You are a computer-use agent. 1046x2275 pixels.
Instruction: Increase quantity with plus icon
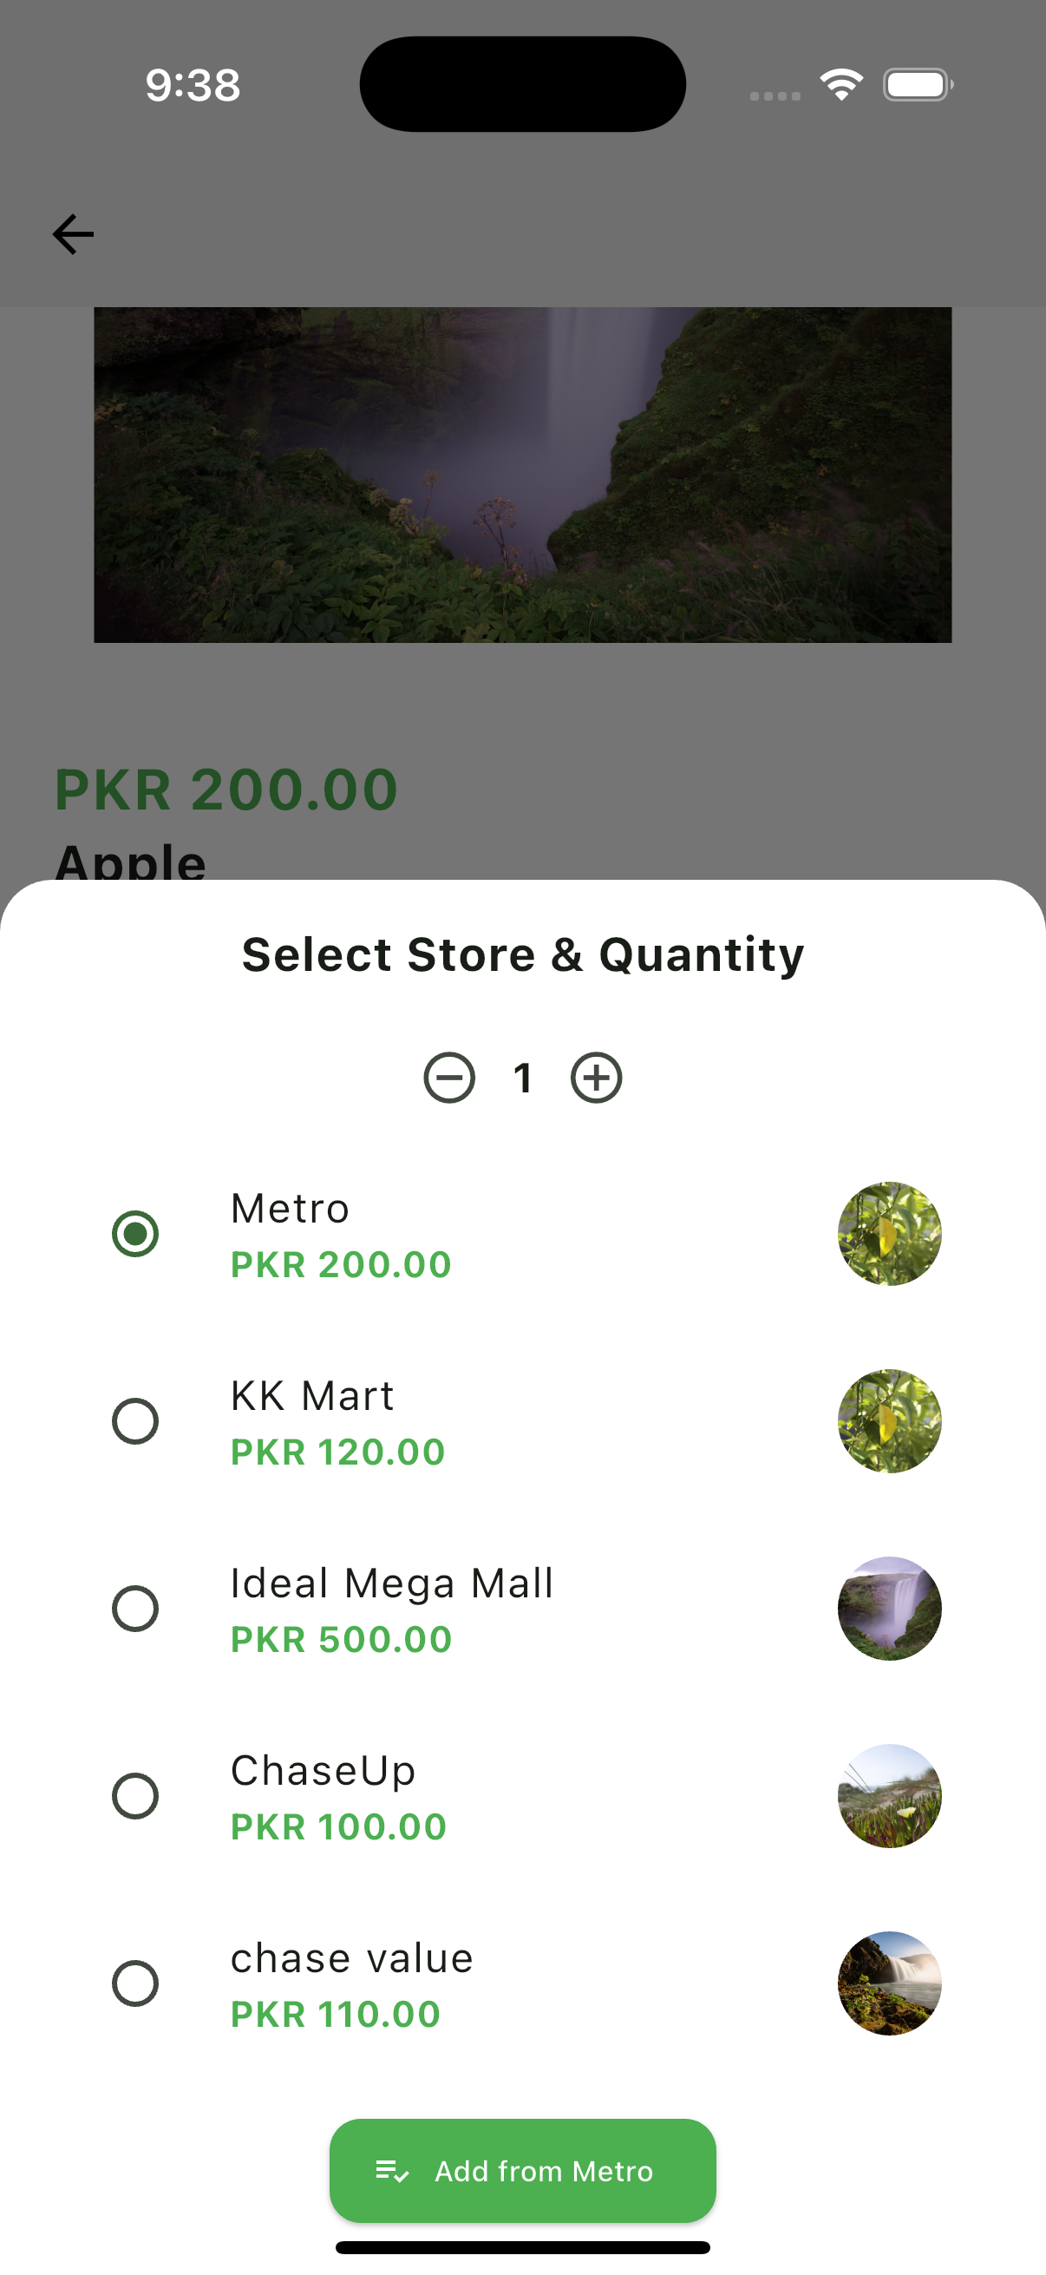tap(597, 1078)
